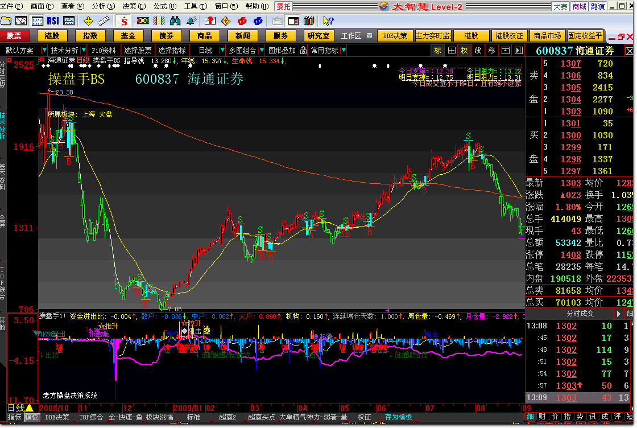Screen dimensions: 637x428
Task: Open the binoculars search tool
Action: pos(175,20)
